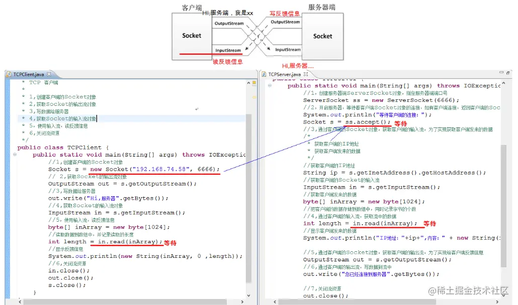The image size is (518, 305).
Task: Click 'byte[] inArray = new byte[1024];' in TCPServer
Action: coord(364,201)
